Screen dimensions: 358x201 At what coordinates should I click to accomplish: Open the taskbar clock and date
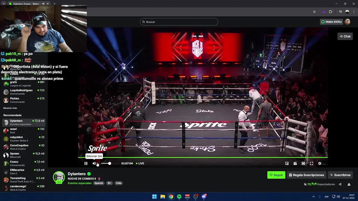[x=349, y=197]
